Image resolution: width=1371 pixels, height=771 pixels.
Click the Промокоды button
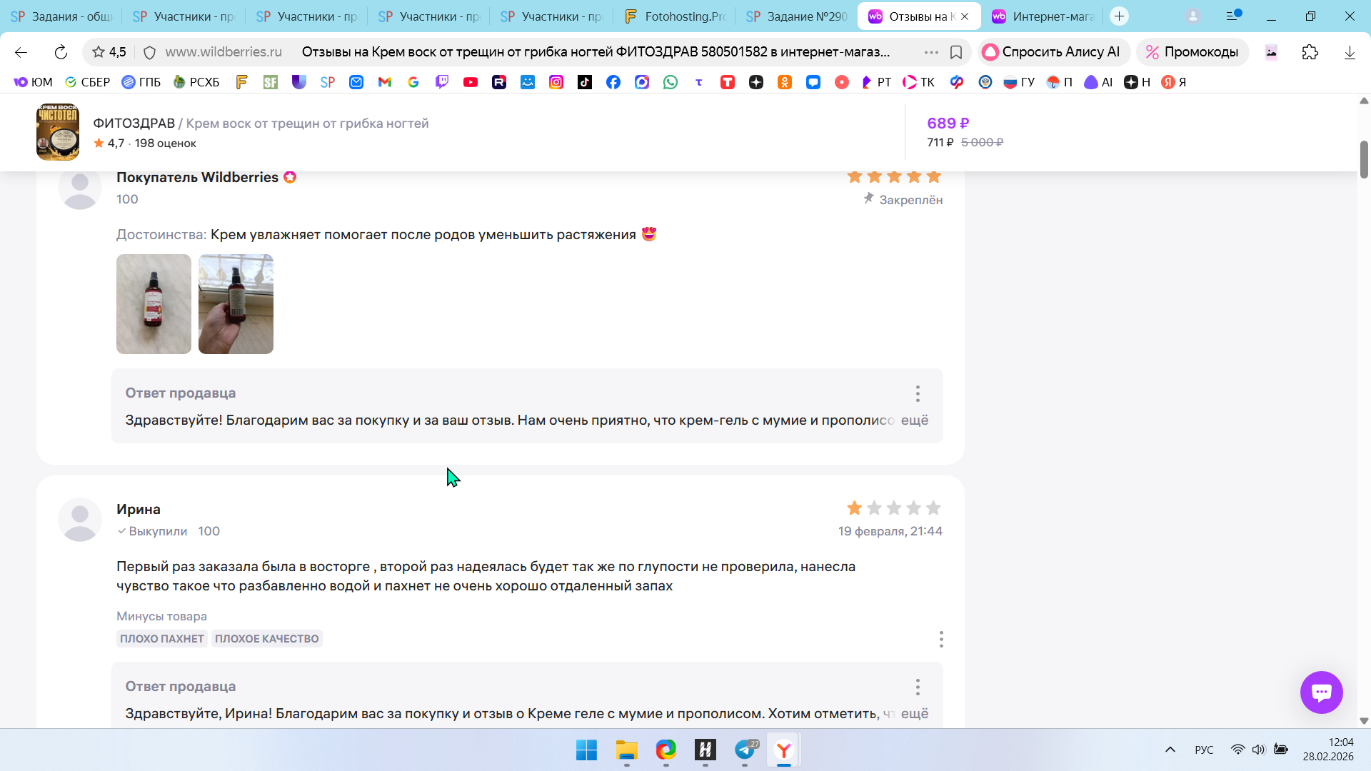pyautogui.click(x=1192, y=52)
